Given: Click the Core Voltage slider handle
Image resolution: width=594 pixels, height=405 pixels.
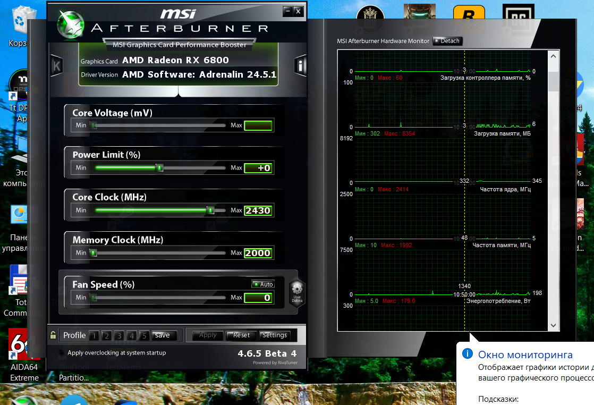Looking at the screenshot, I should (x=94, y=125).
